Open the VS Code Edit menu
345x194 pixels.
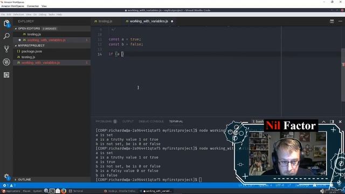coord(9,15)
